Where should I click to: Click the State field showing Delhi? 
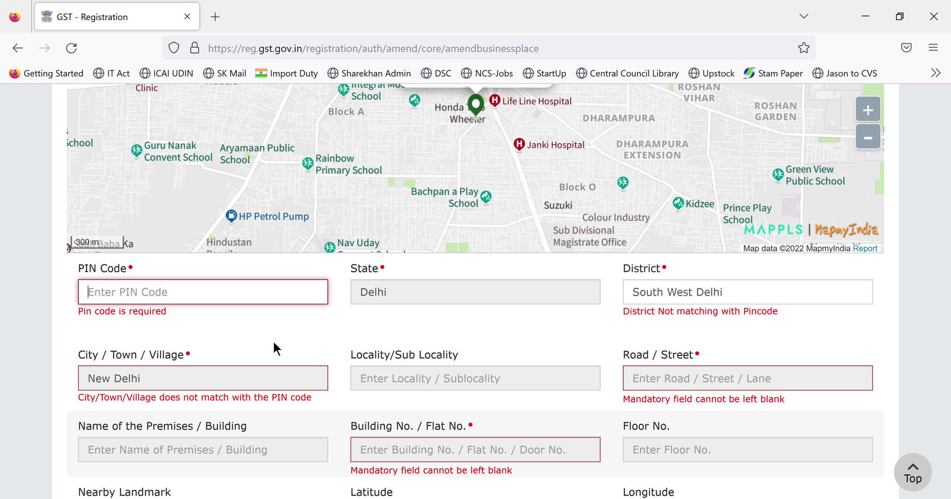[x=475, y=292]
